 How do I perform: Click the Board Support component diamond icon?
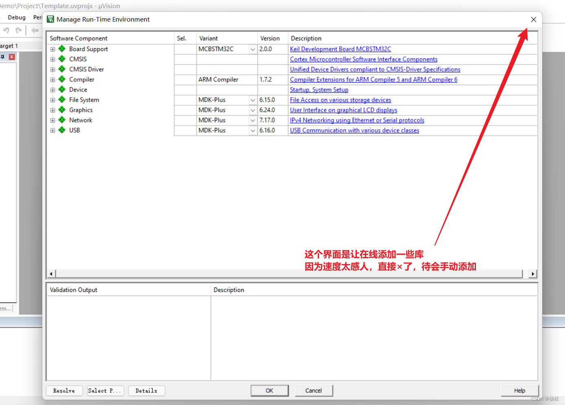point(62,49)
